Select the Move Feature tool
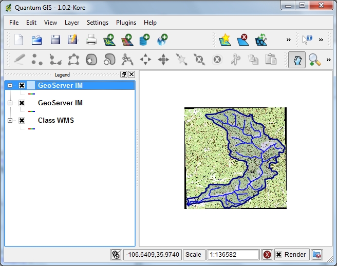This screenshot has height=266, width=337. coord(145,60)
